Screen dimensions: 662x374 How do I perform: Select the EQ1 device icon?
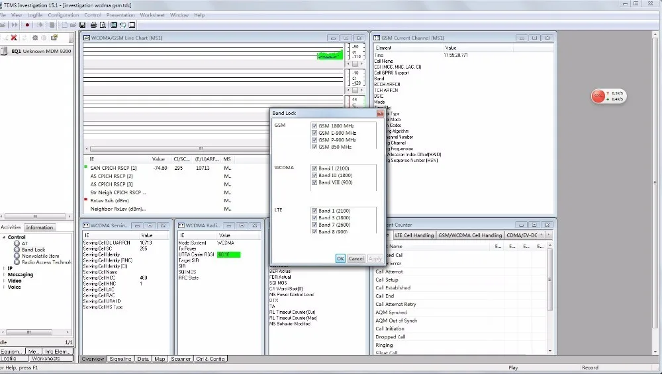click(x=4, y=51)
